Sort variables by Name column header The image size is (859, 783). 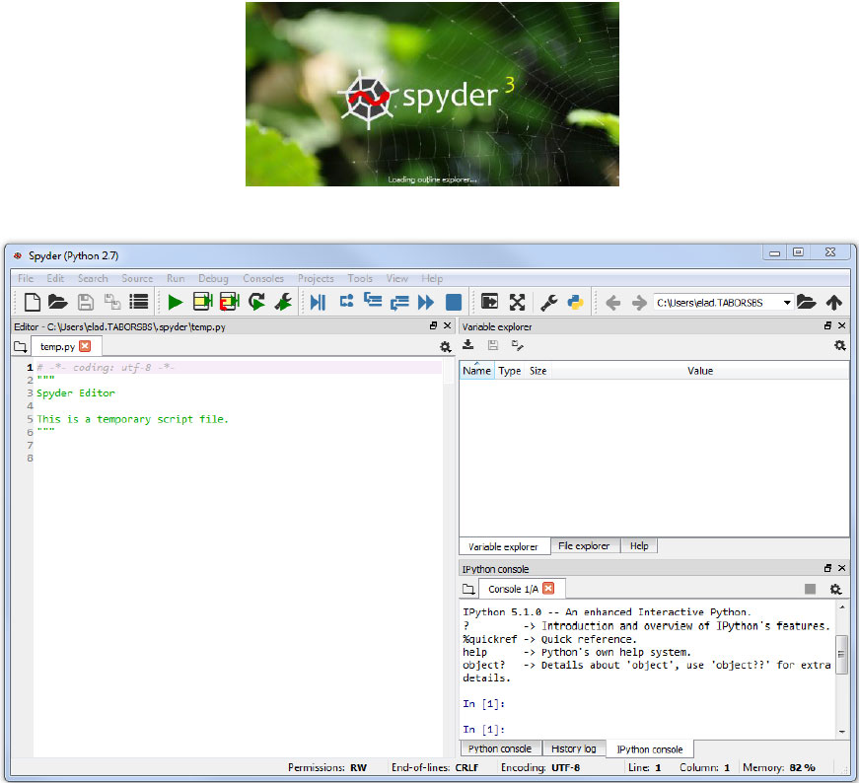click(476, 371)
